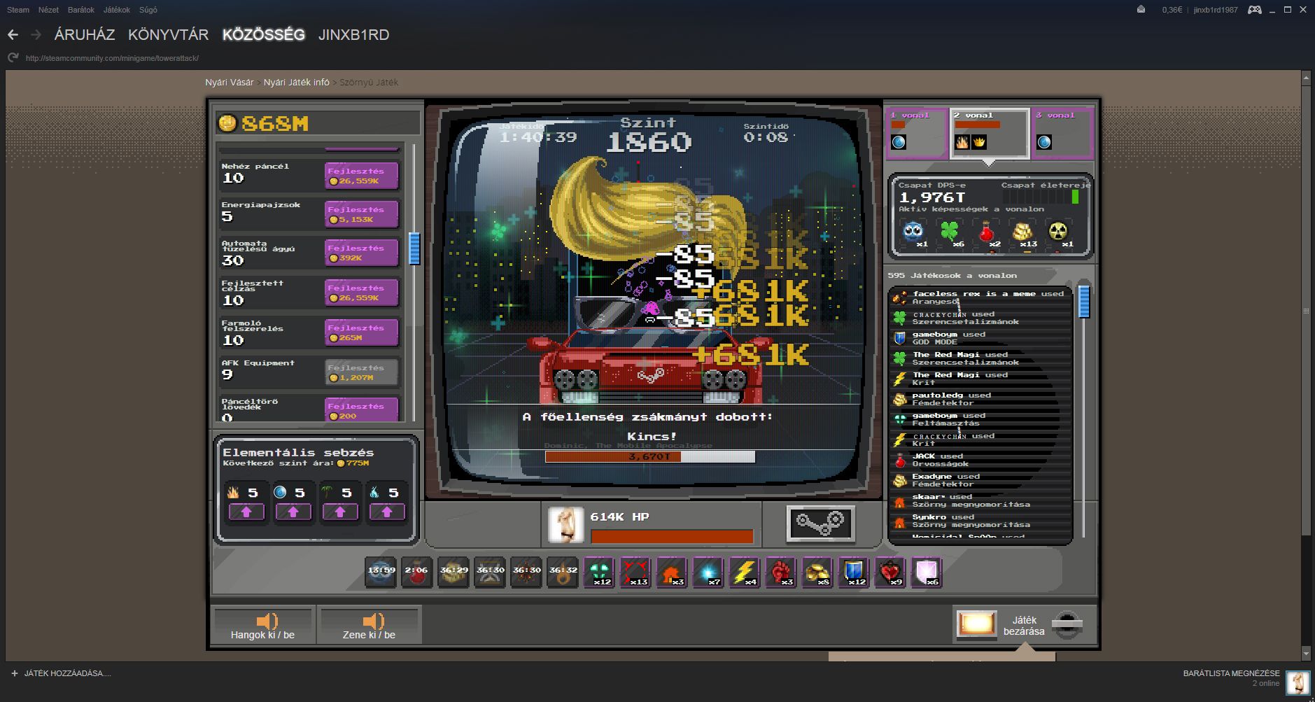Toggle sounds with Hangok ki / be
The image size is (1315, 702).
[x=263, y=625]
